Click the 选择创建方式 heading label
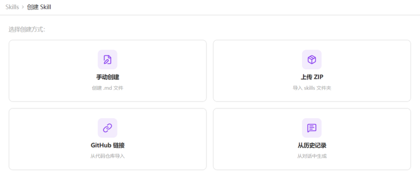Image resolution: width=420 pixels, height=183 pixels. [x=27, y=29]
